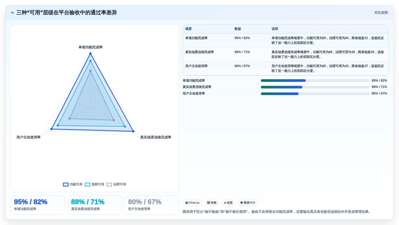Viewport: 399px width, 225px height.
Task: Click the page title 三种“可用”层级在平台验收中的通过率差异
Action: click(x=67, y=13)
